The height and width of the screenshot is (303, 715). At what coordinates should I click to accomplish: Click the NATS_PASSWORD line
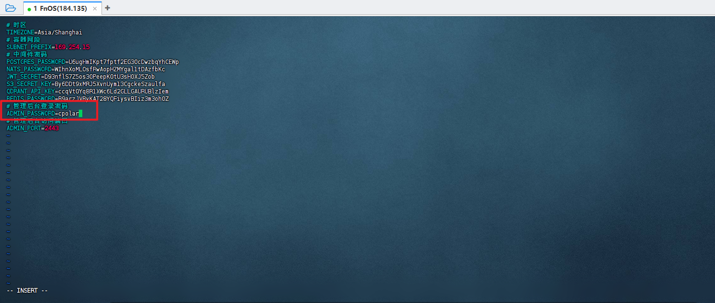pos(86,69)
